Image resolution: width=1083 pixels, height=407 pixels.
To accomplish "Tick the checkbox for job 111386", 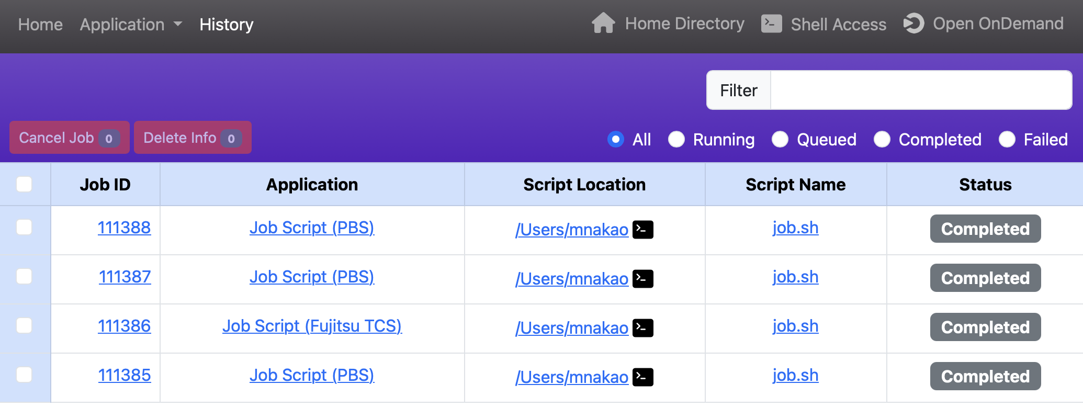I will point(24,326).
